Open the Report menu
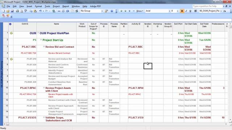Viewport: 232px width, 130px height. pos(66,6)
